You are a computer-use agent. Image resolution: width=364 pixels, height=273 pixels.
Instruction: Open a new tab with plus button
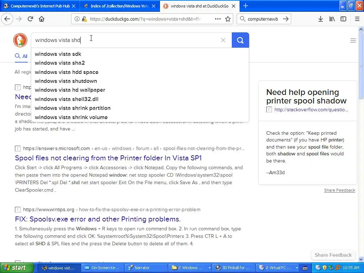tap(246, 6)
